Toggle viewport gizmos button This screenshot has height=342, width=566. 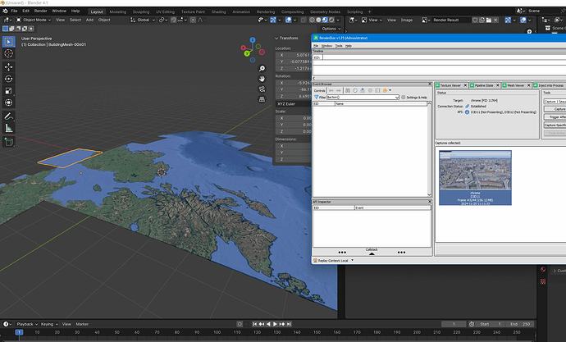[273, 20]
